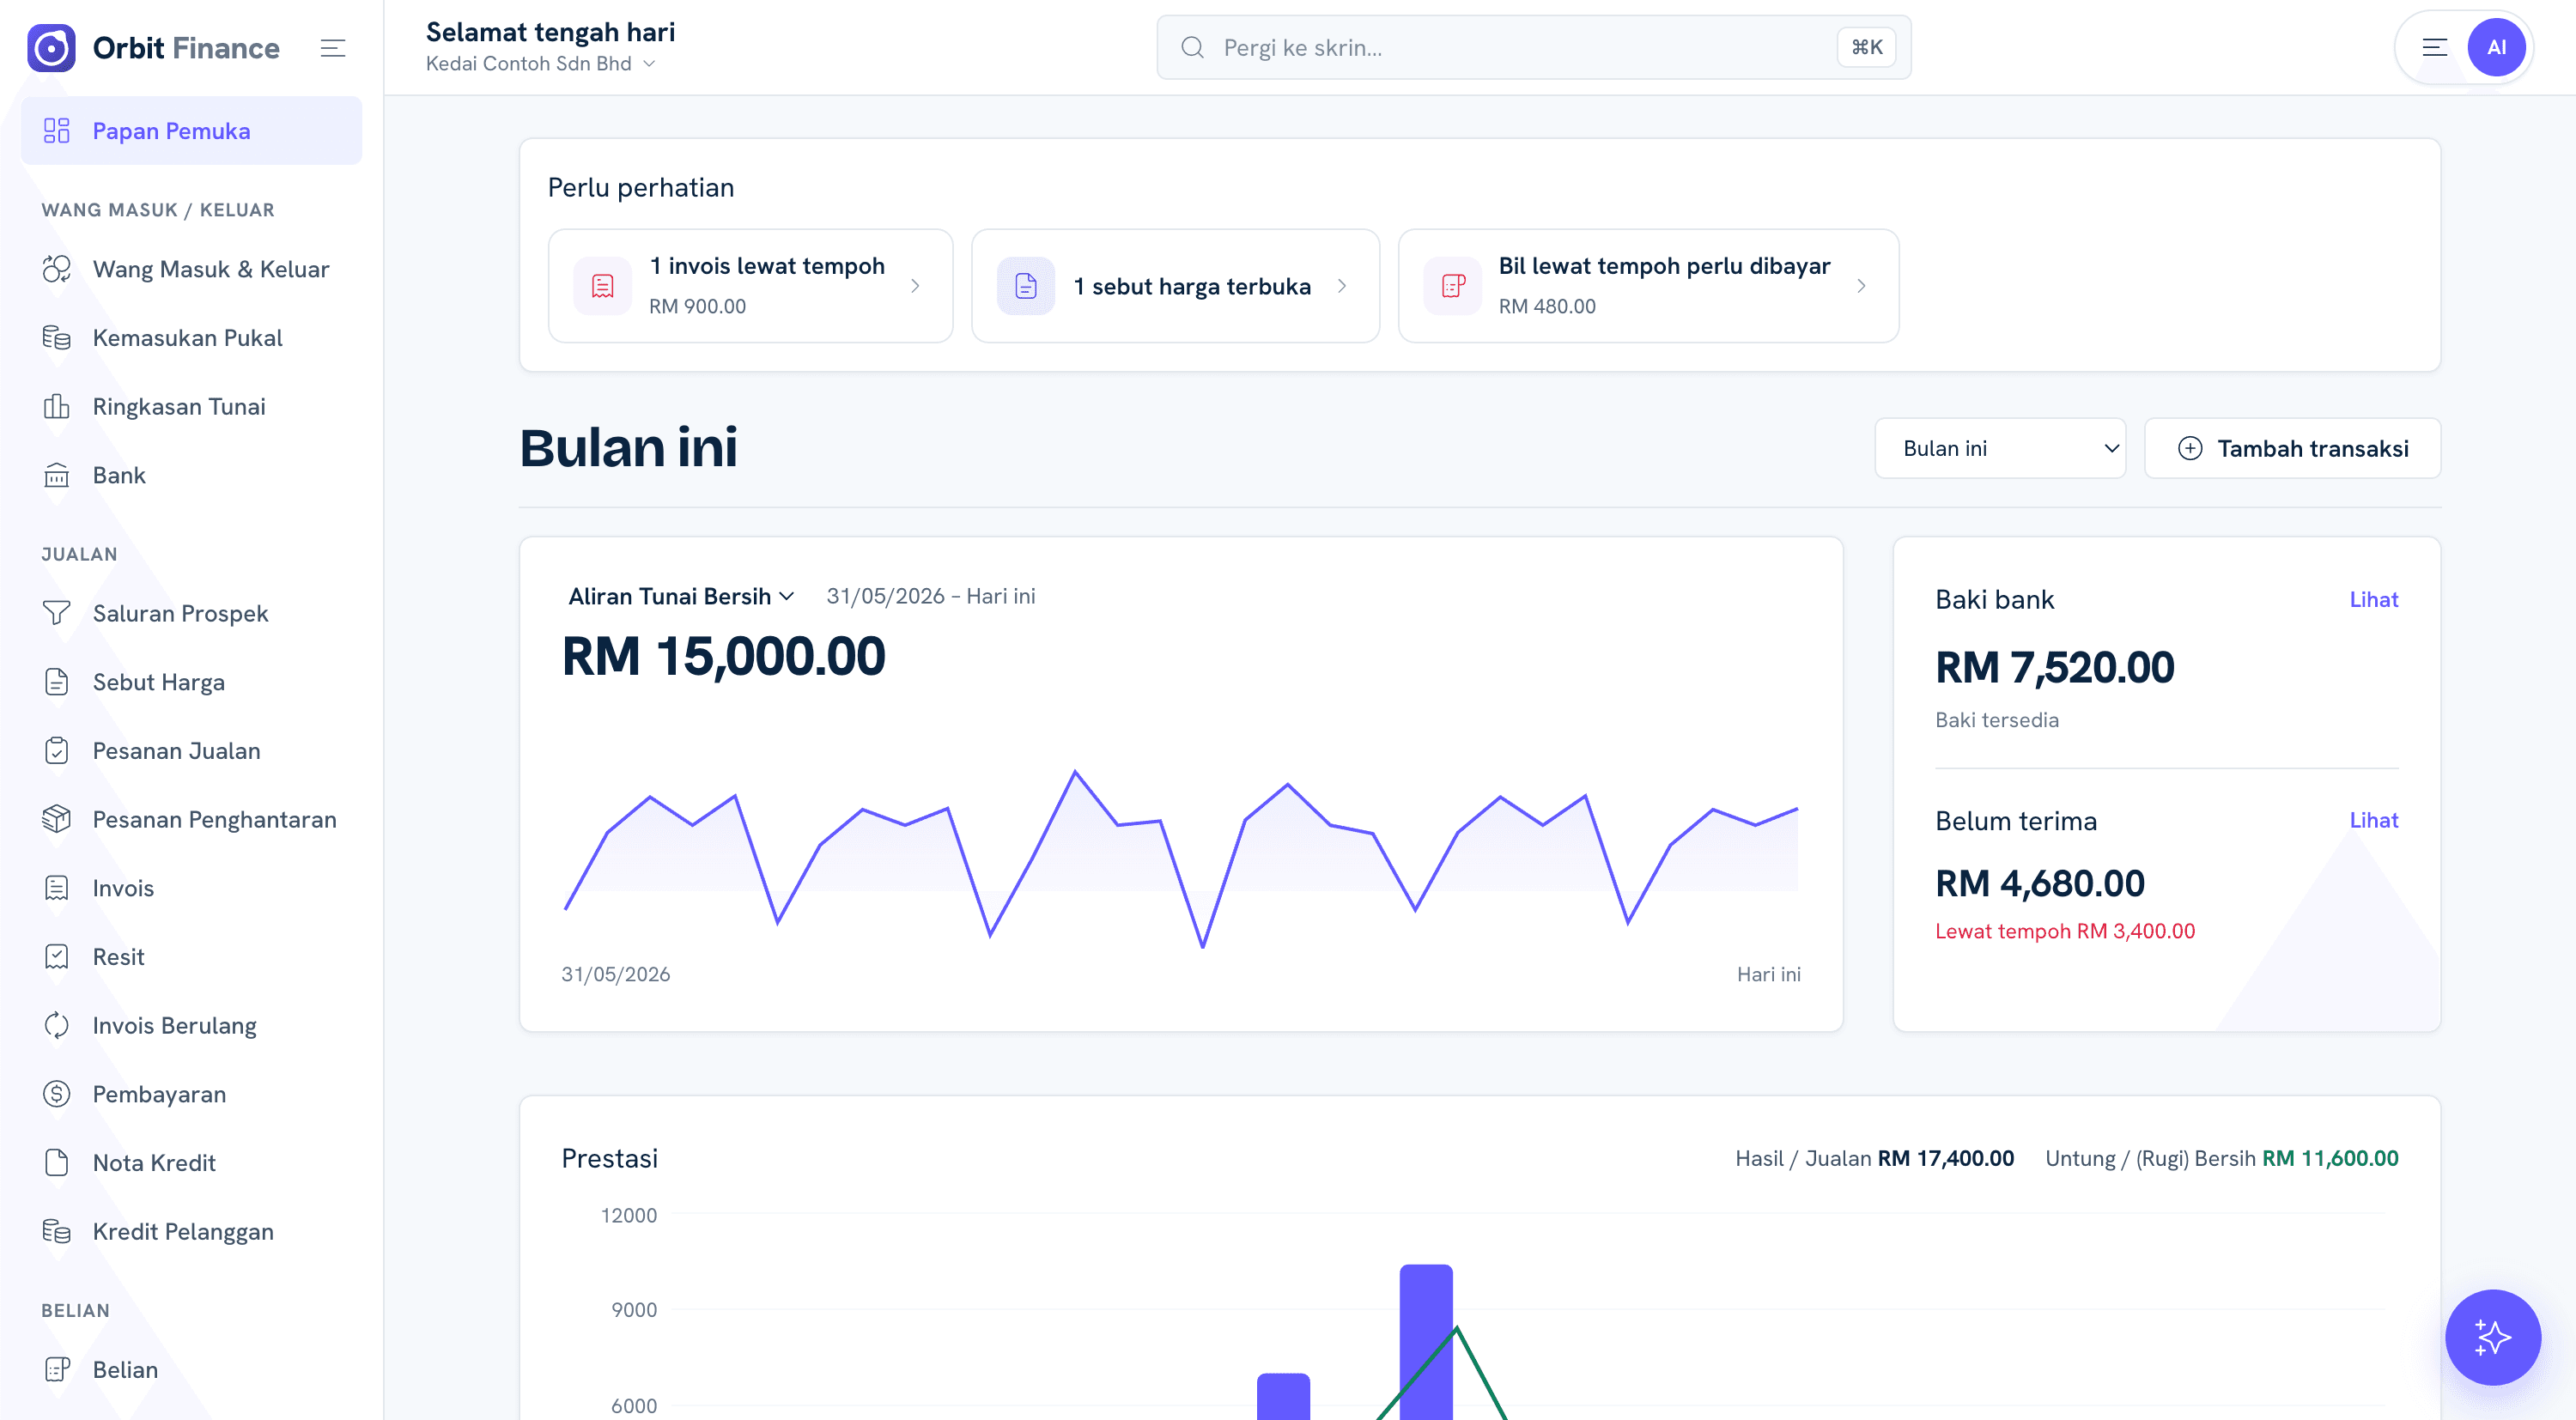This screenshot has width=2576, height=1420.
Task: Navigate to Ringkasan Tunai
Action: tap(192, 407)
